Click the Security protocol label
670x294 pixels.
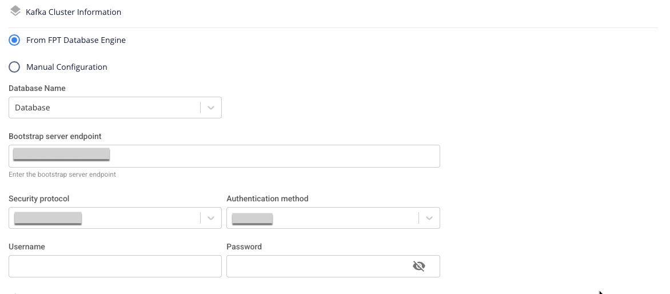[39, 198]
